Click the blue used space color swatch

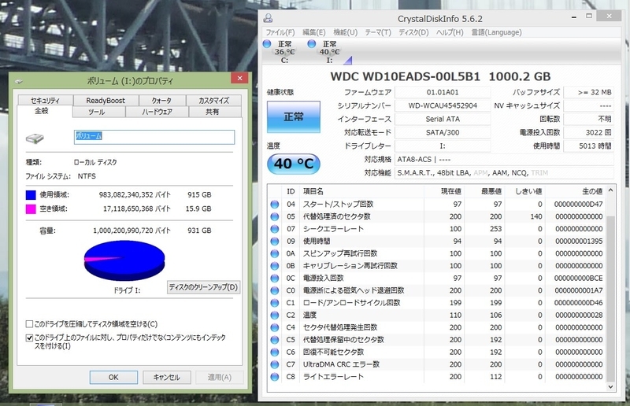(31, 195)
